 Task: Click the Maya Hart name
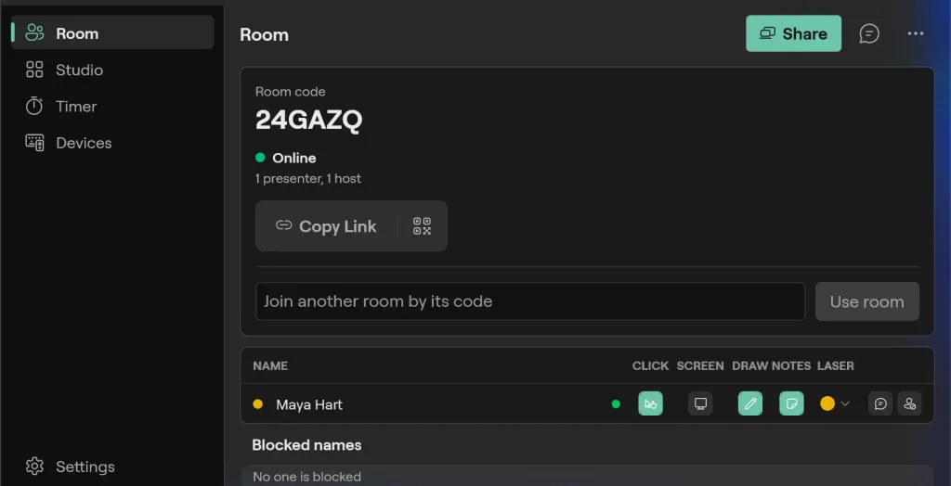pyautogui.click(x=309, y=404)
